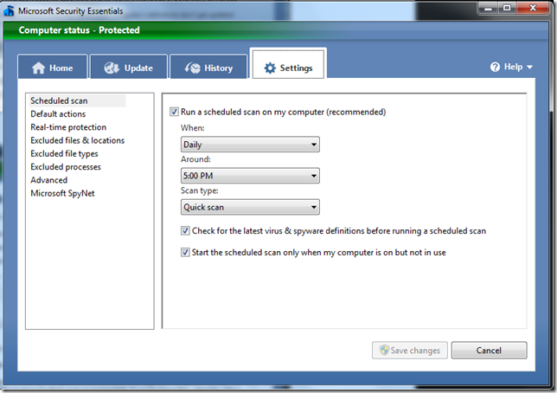Click the Save changes button

410,351
